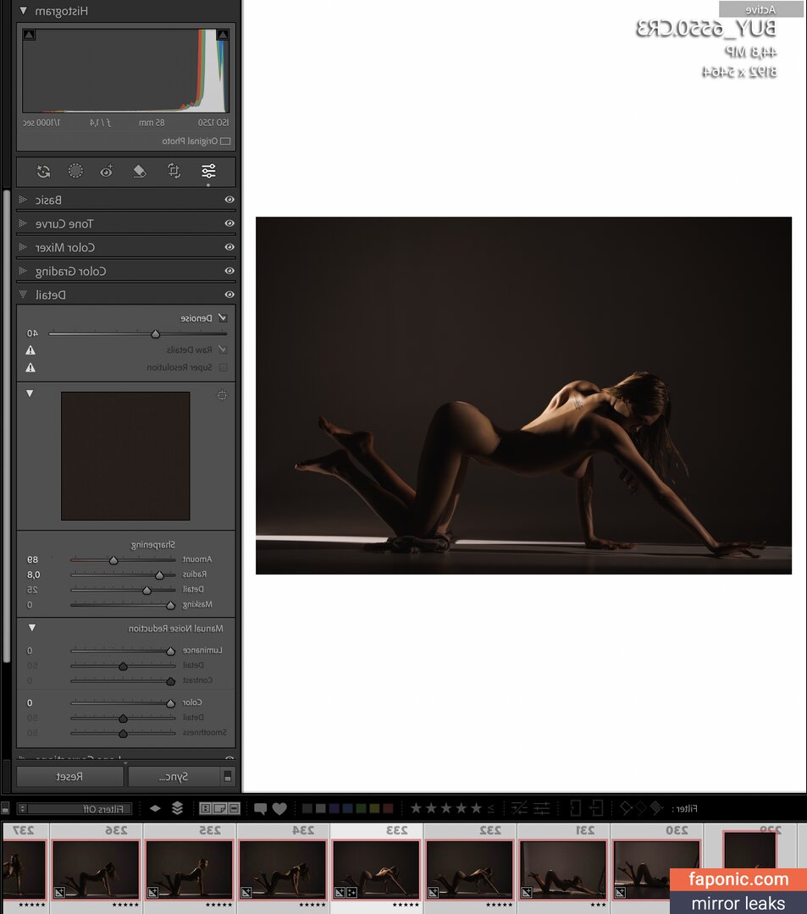807x914 pixels.
Task: Click the Sharpening Amount value 89
Action: coord(32,559)
